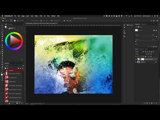Click the Share icon at top right
The image size is (160, 120).
(x=157, y=21)
